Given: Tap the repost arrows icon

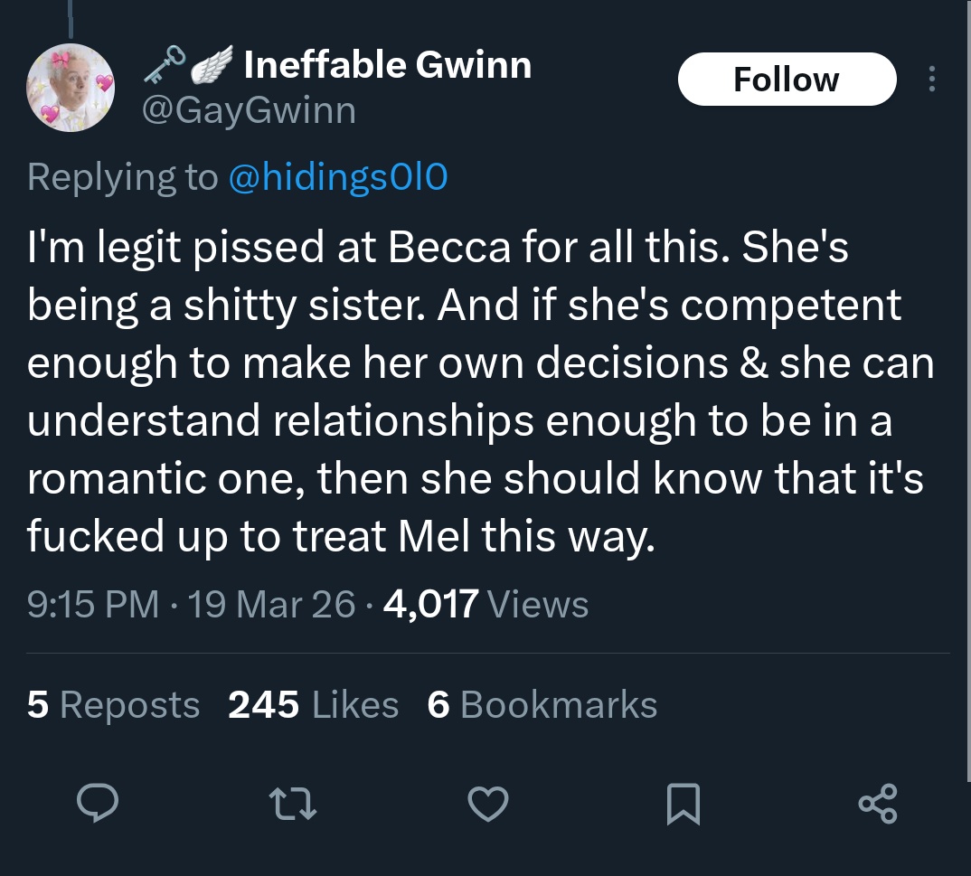Looking at the screenshot, I should [x=293, y=804].
